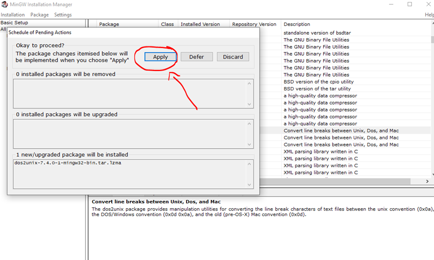The width and height of the screenshot is (434, 260).
Task: Click the Description column header
Action: click(297, 24)
